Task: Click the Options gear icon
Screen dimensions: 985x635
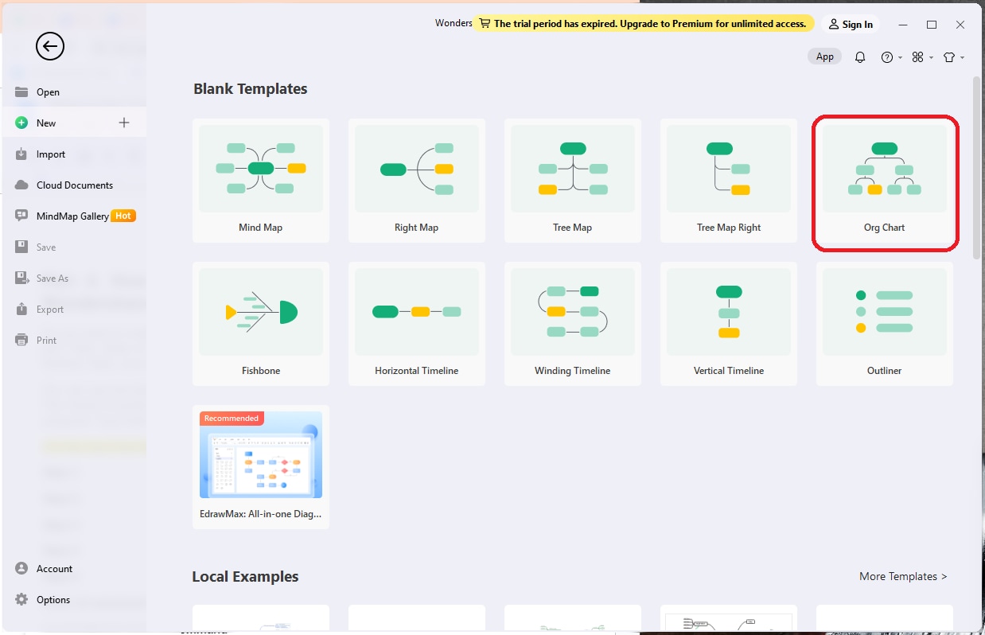Action: [x=21, y=599]
